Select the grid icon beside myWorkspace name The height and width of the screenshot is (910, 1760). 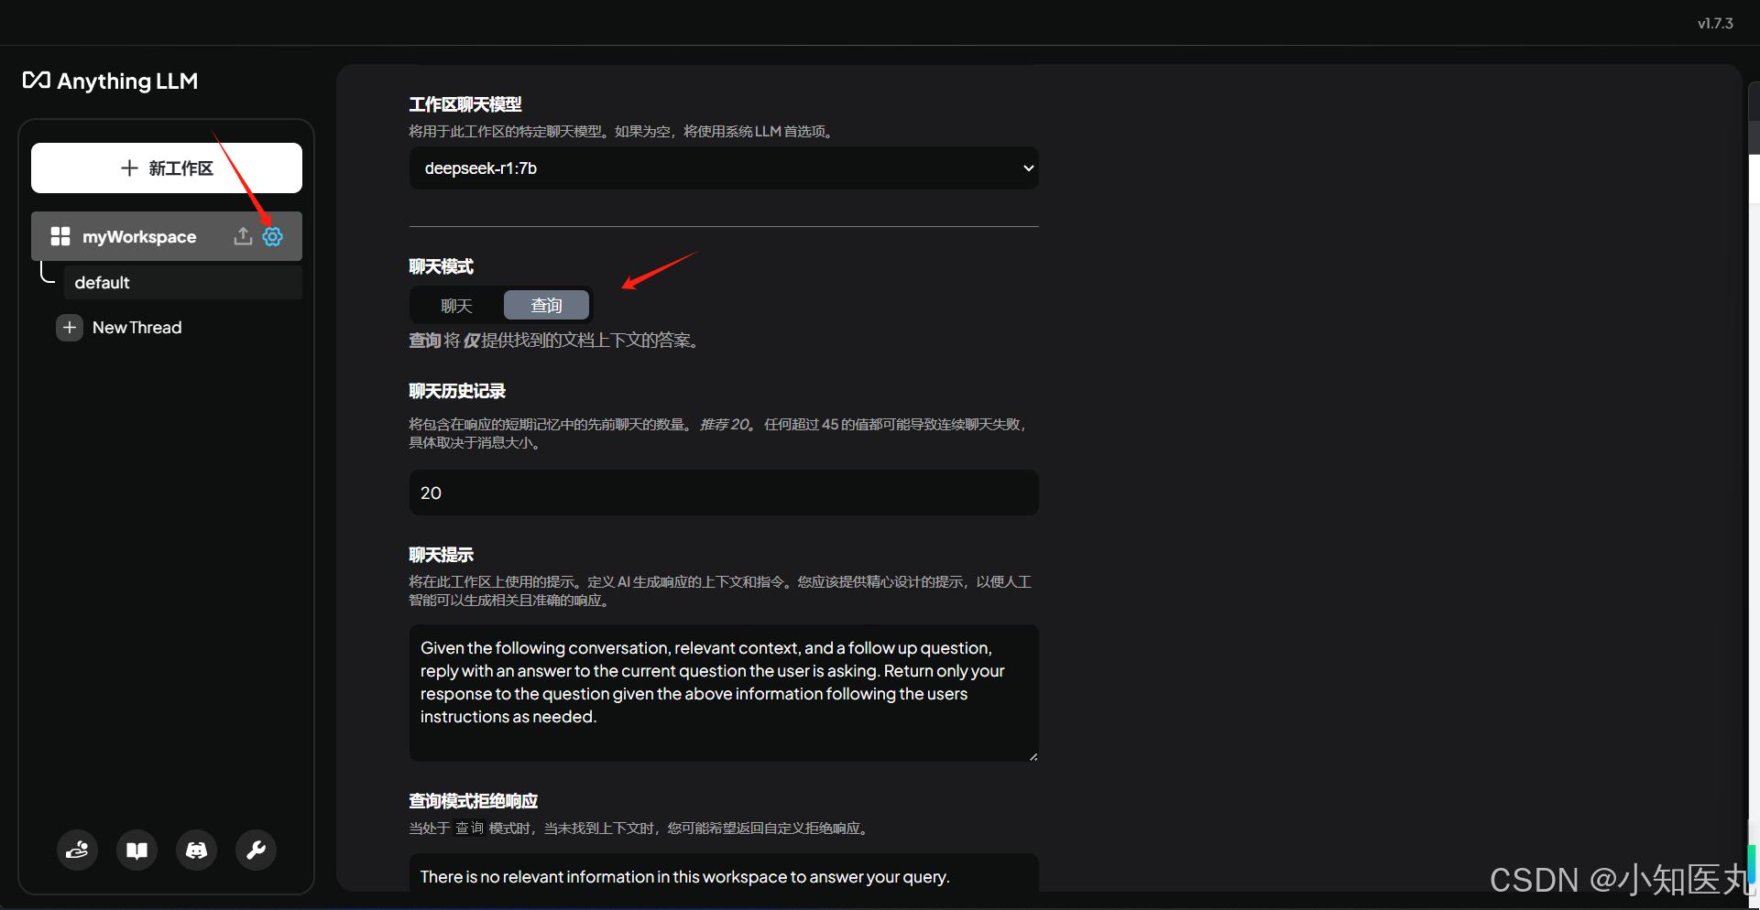click(x=60, y=236)
